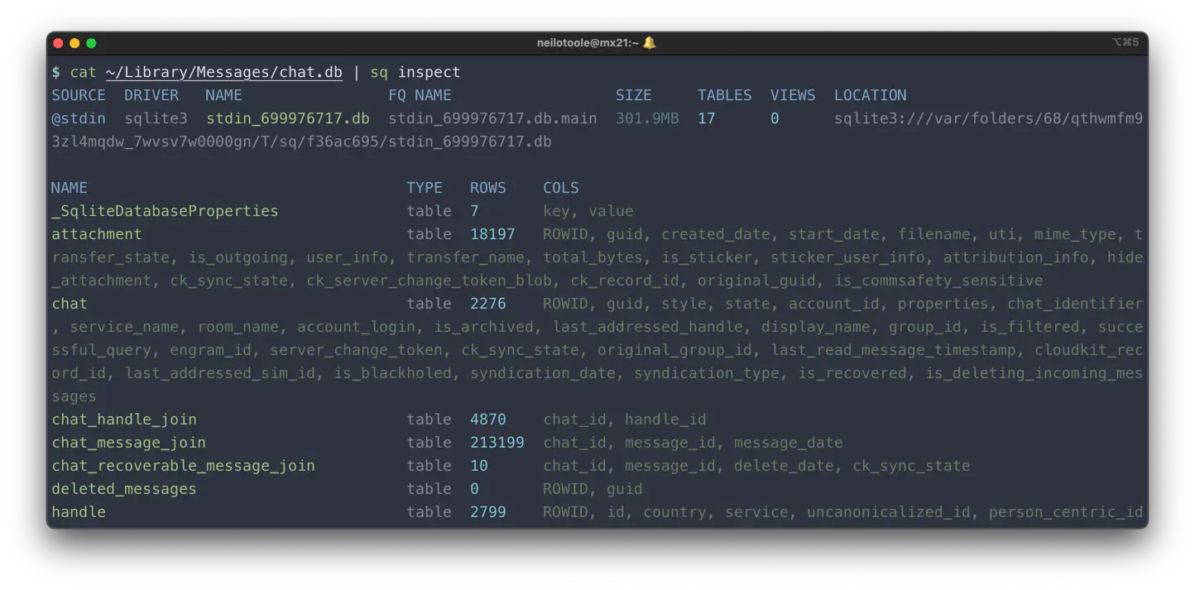Click the 'inspect' command word
The width and height of the screenshot is (1195, 590).
tap(429, 72)
